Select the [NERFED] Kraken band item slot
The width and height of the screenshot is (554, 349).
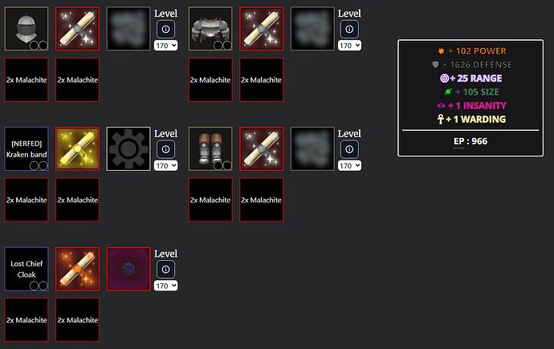pos(26,149)
